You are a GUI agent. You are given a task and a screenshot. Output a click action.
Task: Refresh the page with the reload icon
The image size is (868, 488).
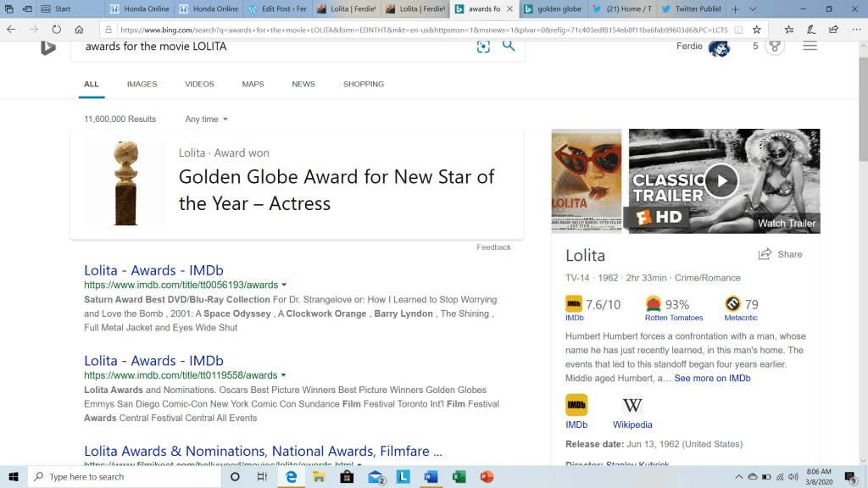(57, 29)
